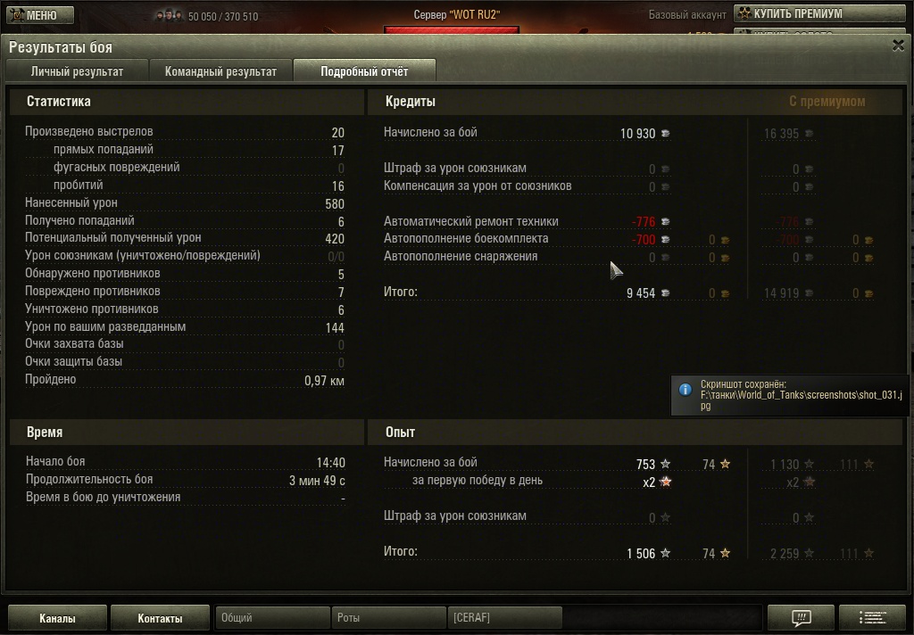
Task: Click the КУПИТЬ ПРЕМИУМ button
Action: [x=819, y=13]
